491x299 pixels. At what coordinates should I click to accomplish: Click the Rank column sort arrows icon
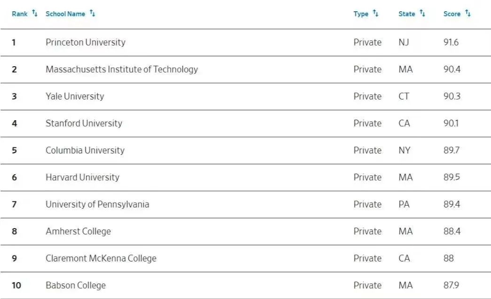click(33, 14)
